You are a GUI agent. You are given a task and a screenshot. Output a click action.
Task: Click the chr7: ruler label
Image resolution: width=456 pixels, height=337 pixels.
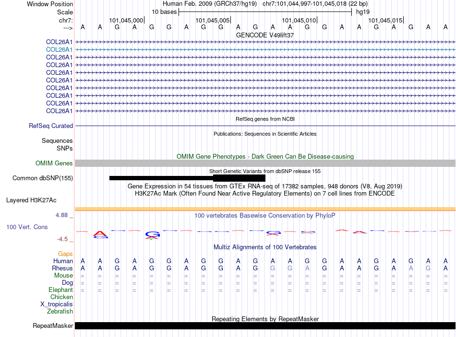[x=66, y=20]
